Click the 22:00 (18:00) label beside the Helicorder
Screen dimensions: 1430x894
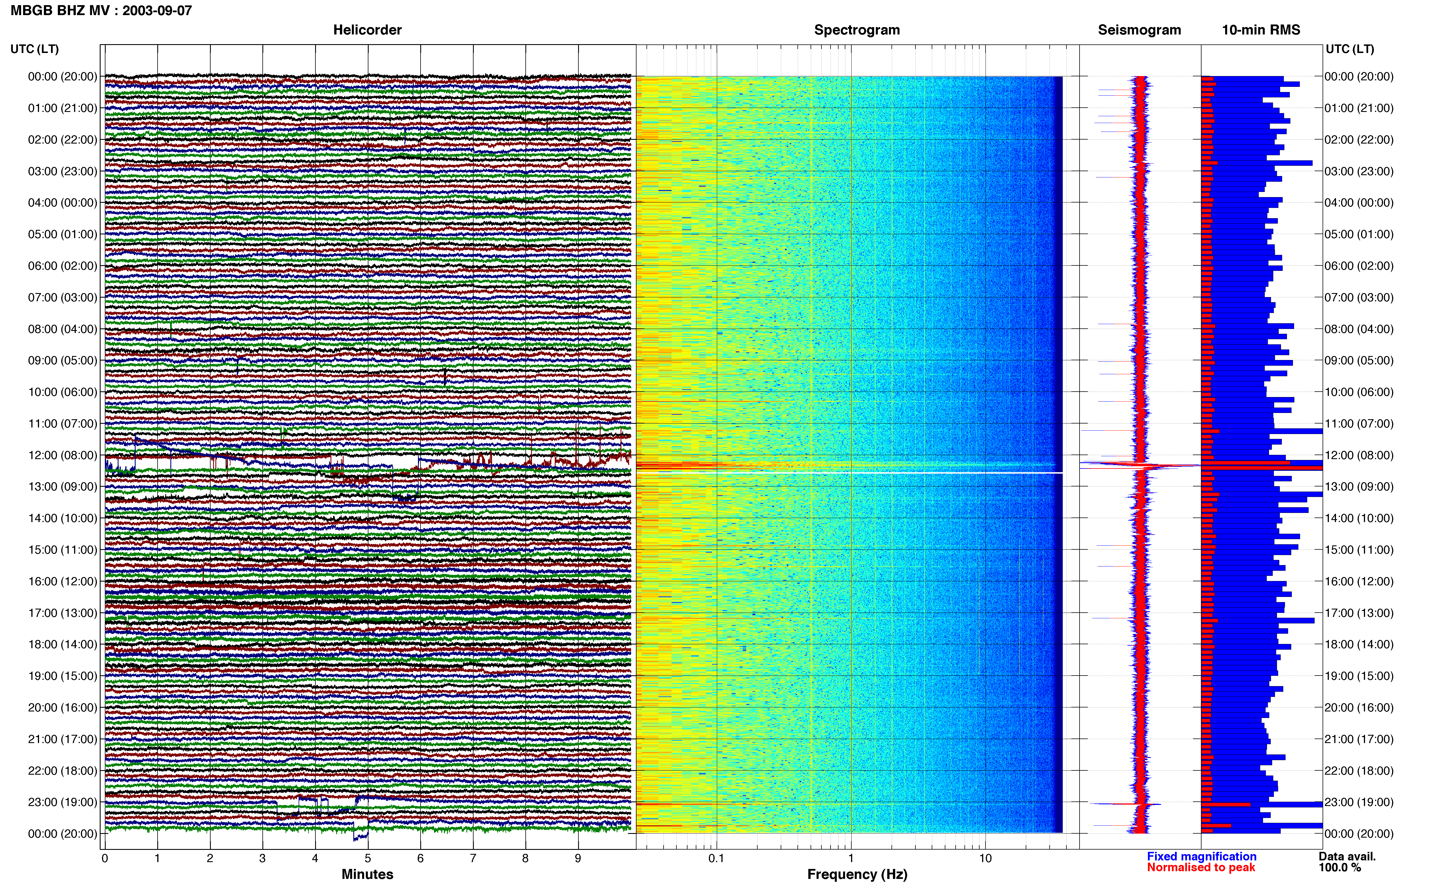click(63, 770)
